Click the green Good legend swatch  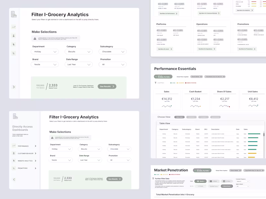(171, 83)
